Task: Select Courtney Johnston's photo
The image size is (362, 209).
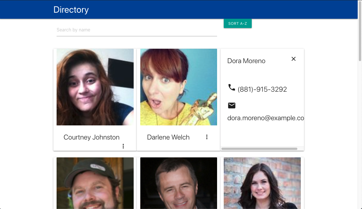Action: point(95,87)
